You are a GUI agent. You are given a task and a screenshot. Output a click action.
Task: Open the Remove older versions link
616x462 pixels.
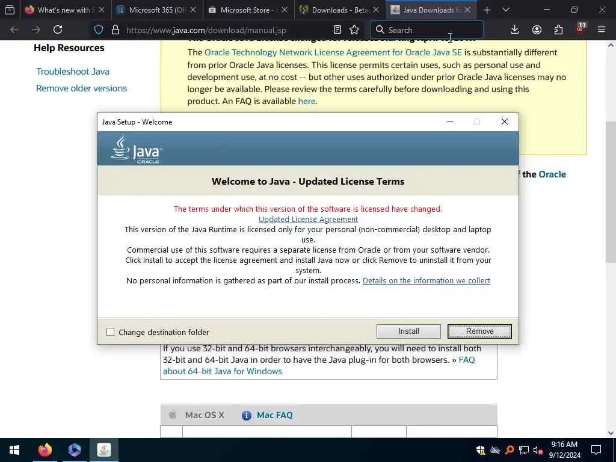tap(81, 88)
